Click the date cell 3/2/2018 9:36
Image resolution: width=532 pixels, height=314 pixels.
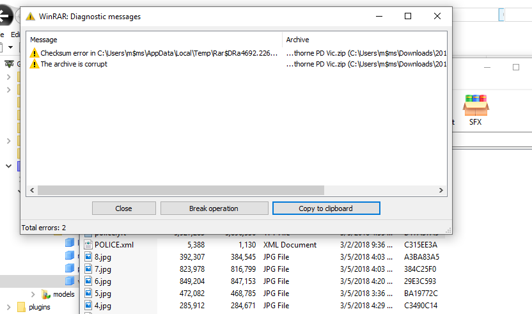pyautogui.click(x=366, y=245)
